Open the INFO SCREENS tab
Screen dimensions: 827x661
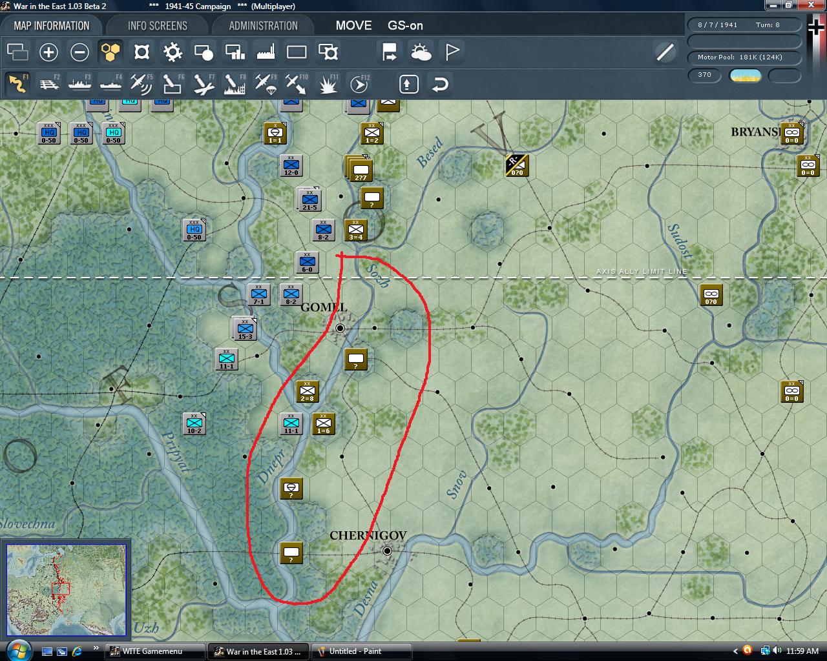tap(158, 26)
